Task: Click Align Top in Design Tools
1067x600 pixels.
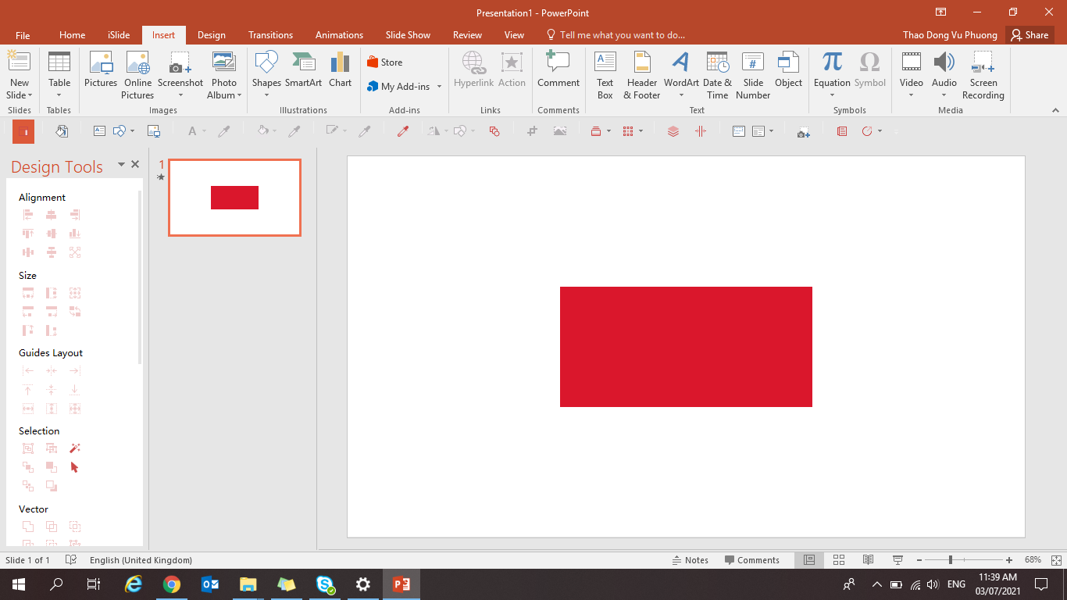Action: (28, 234)
